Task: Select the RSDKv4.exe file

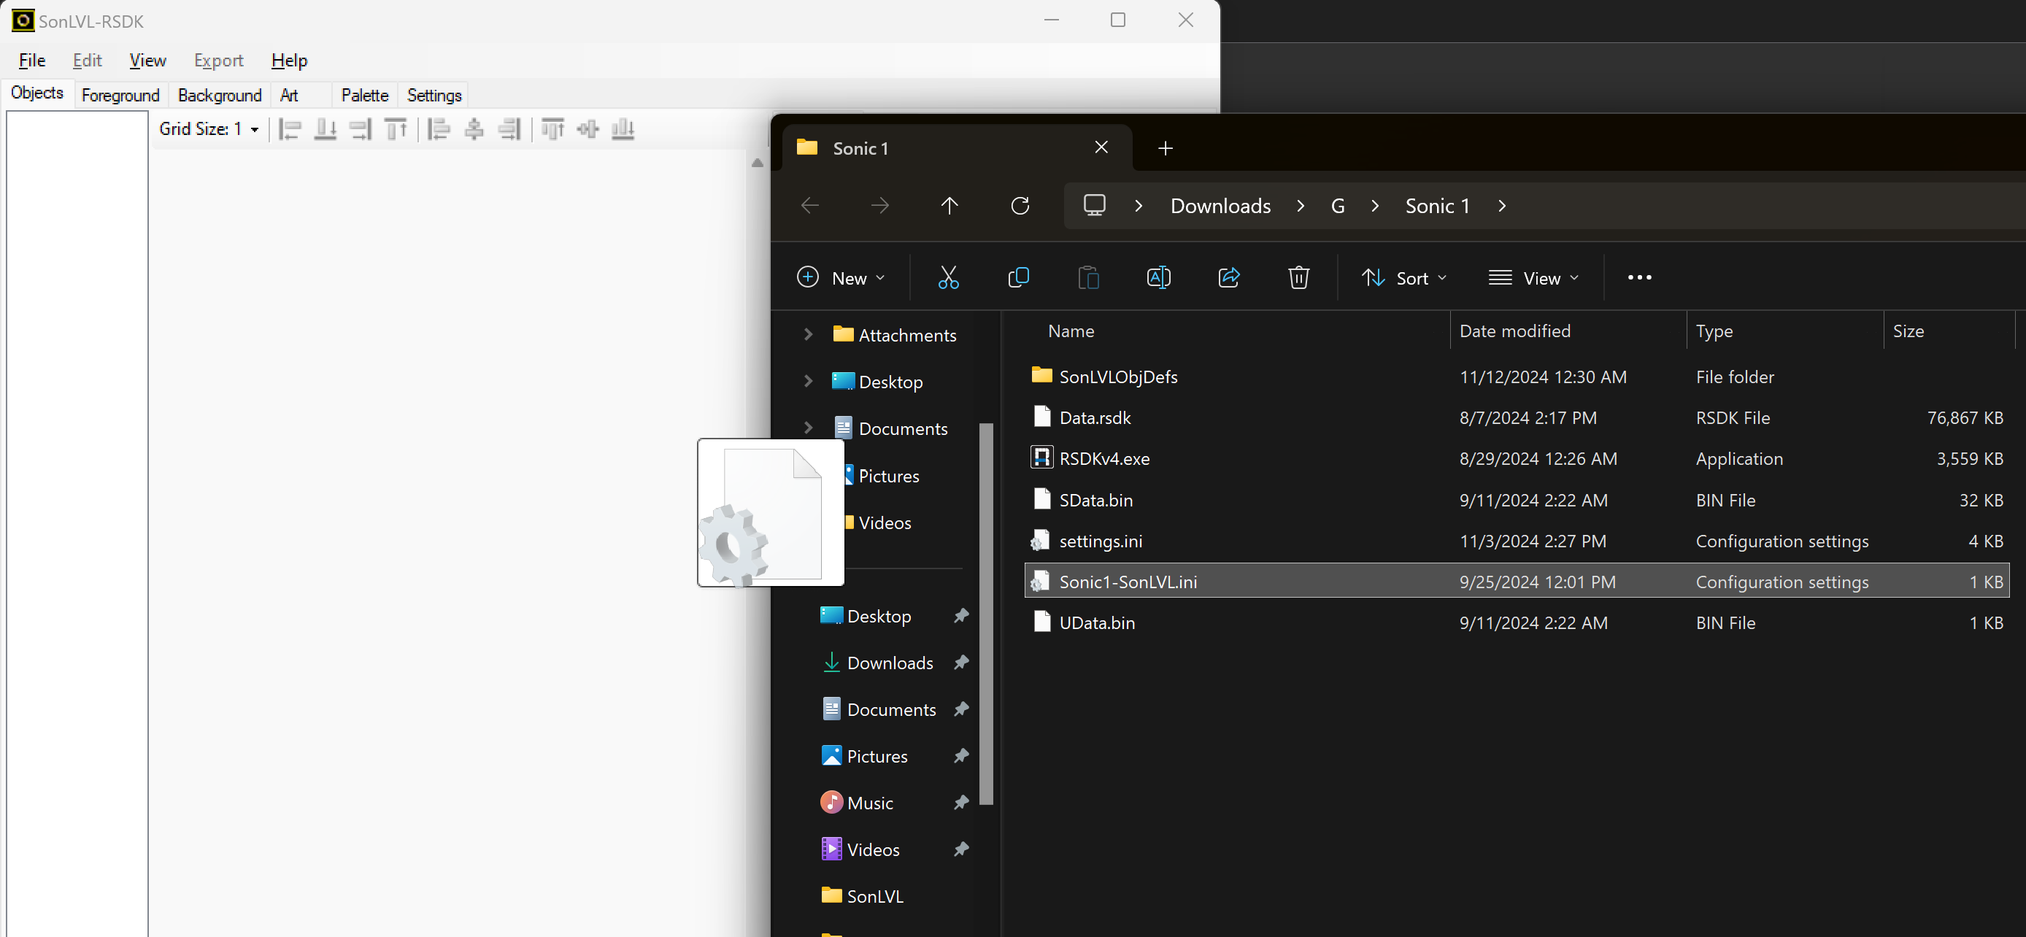Action: pos(1103,459)
